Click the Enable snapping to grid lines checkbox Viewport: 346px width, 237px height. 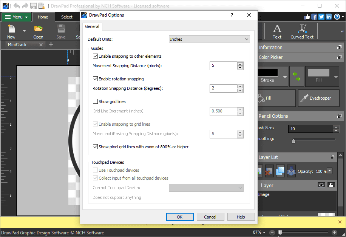95,124
